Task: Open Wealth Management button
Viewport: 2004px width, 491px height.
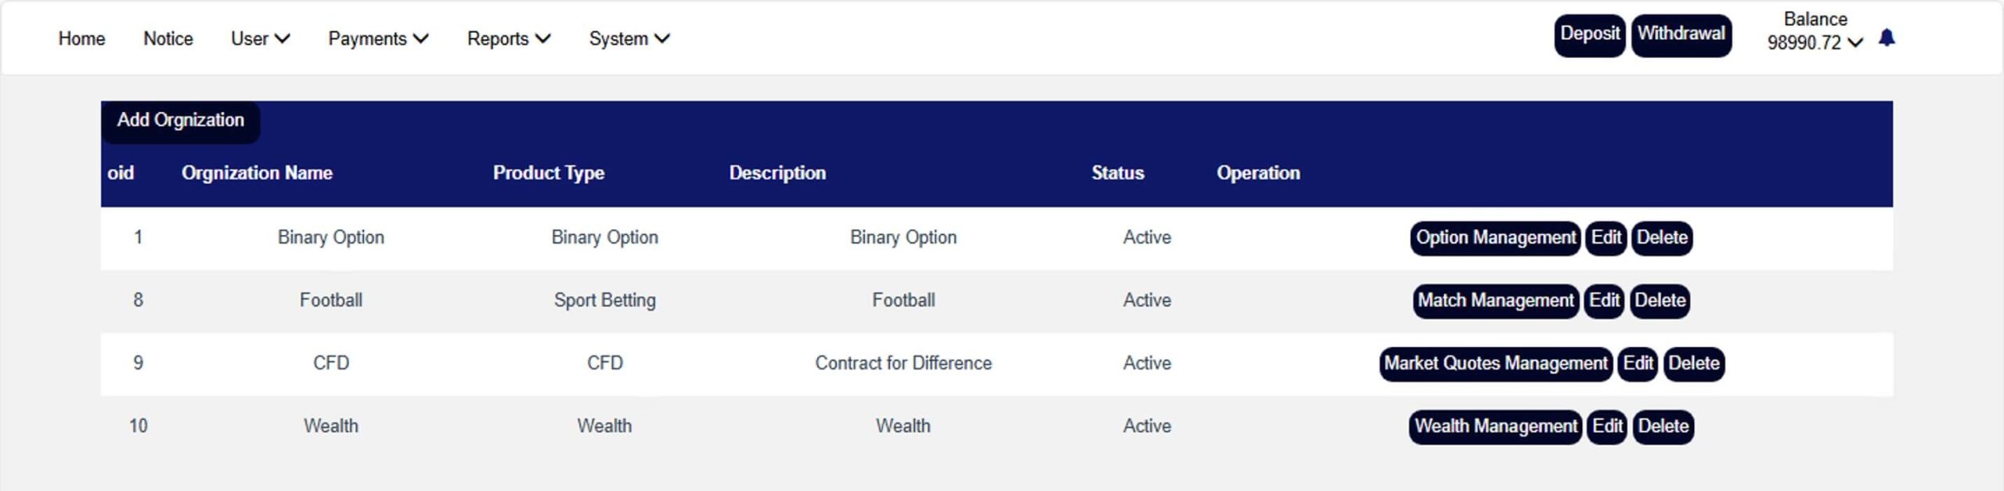Action: [1495, 427]
